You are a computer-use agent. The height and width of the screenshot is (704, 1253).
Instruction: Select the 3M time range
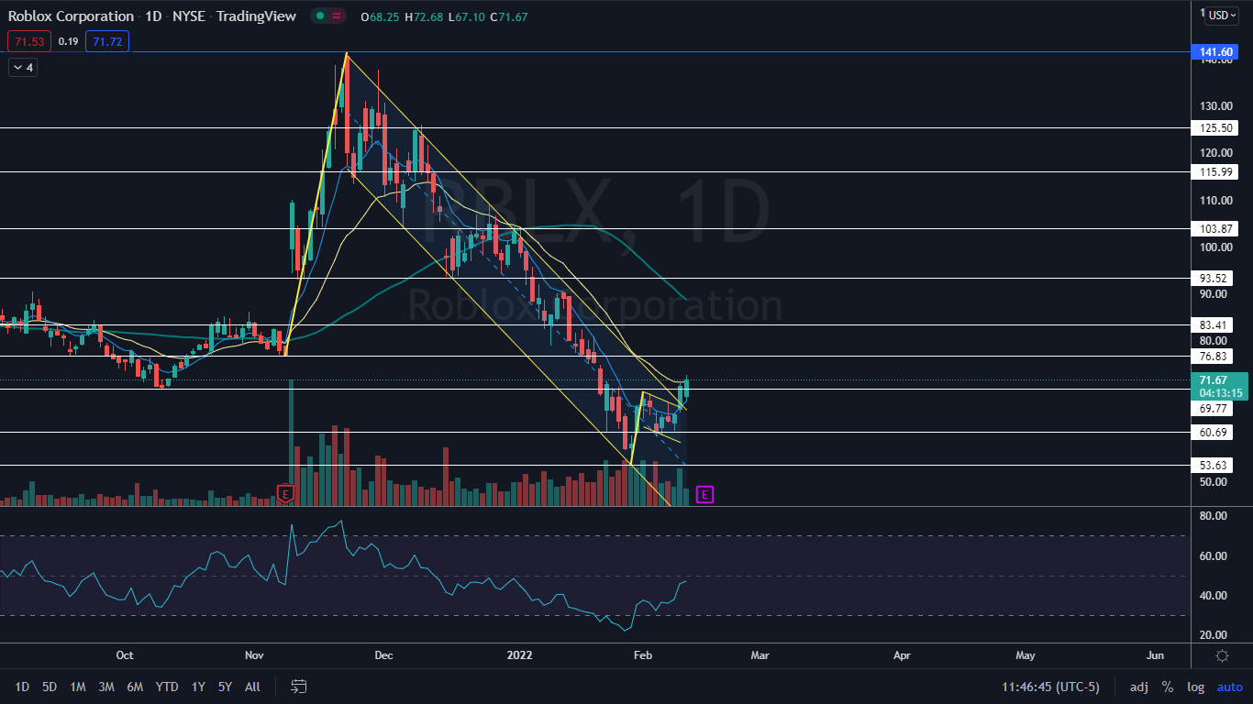[x=106, y=687]
